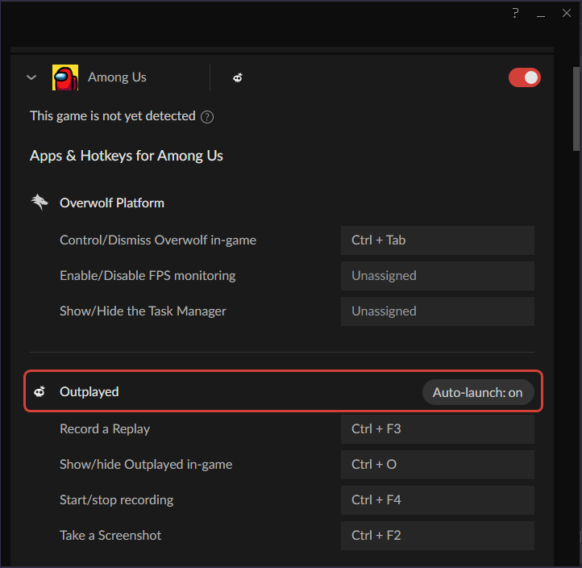Close the settings window
The height and width of the screenshot is (568, 582).
coord(567,14)
